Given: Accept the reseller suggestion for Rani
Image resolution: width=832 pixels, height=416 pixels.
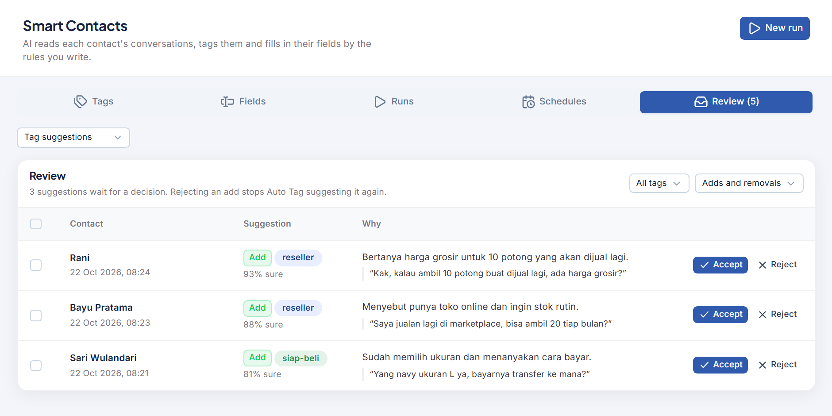Looking at the screenshot, I should pos(720,265).
